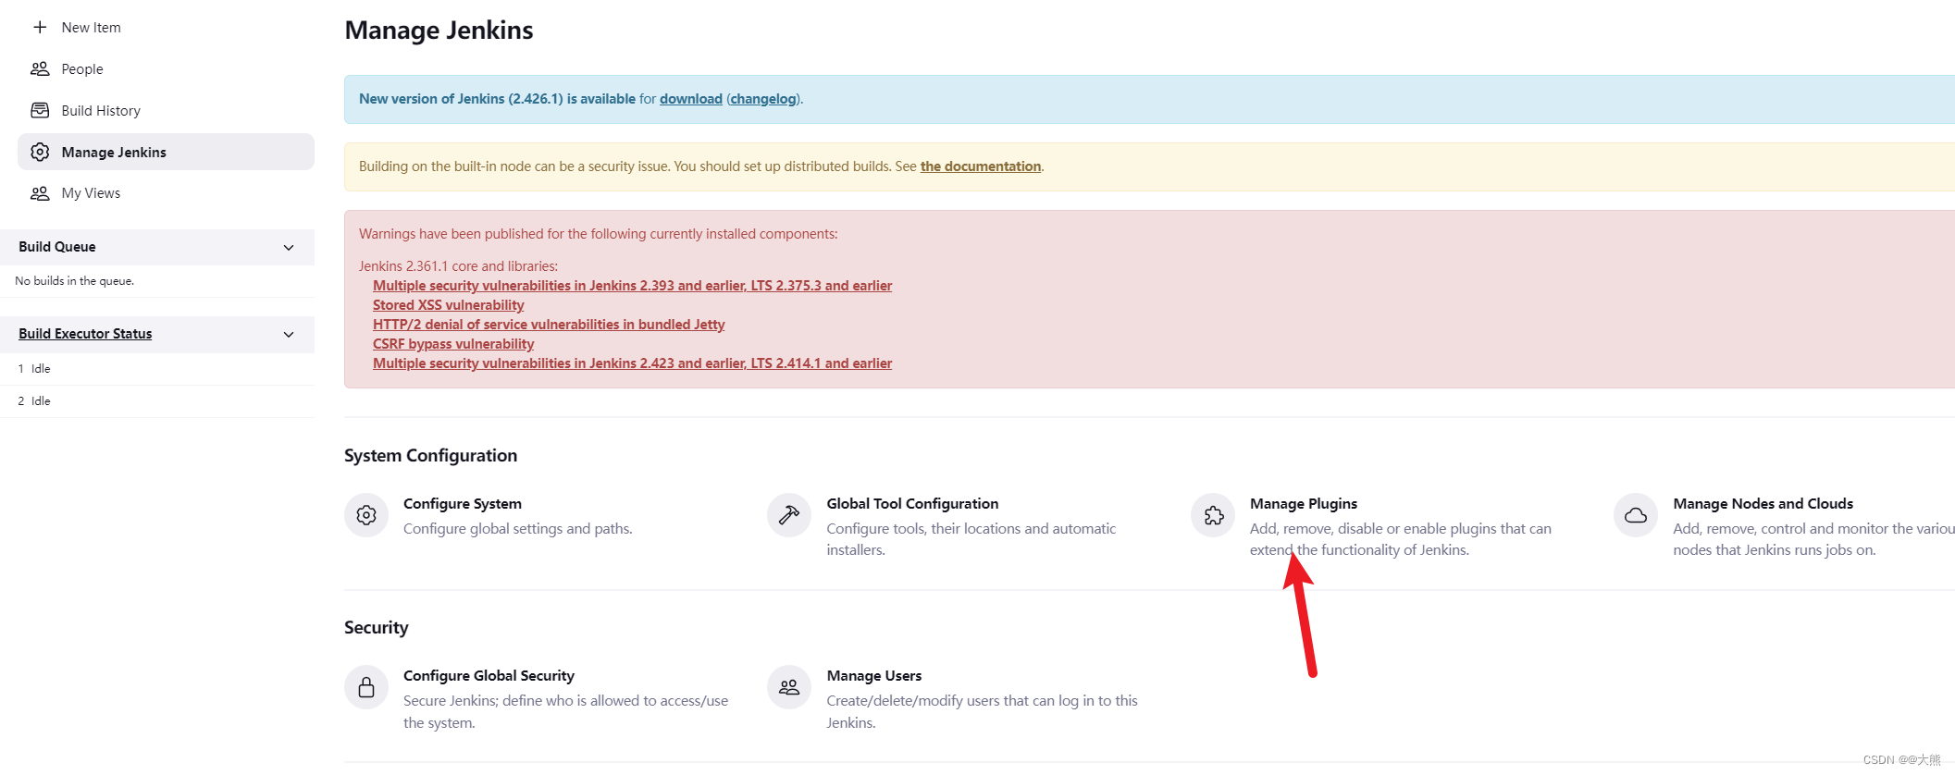Click the Manage Jenkins gear icon in sidebar
1955x775 pixels.
[40, 152]
